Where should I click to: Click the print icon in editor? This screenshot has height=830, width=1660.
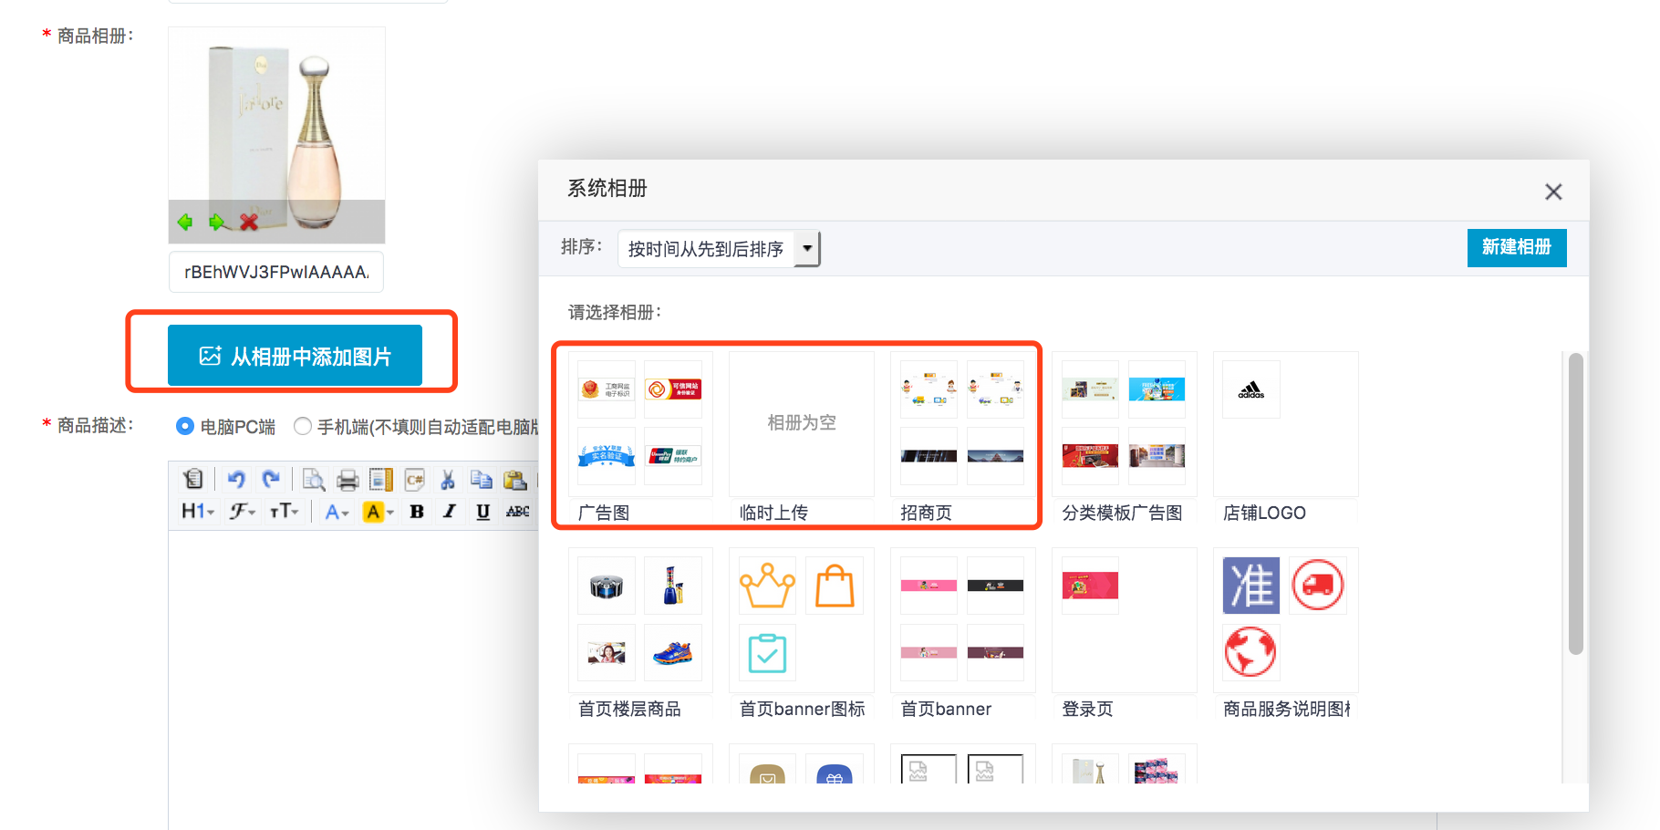pos(348,479)
